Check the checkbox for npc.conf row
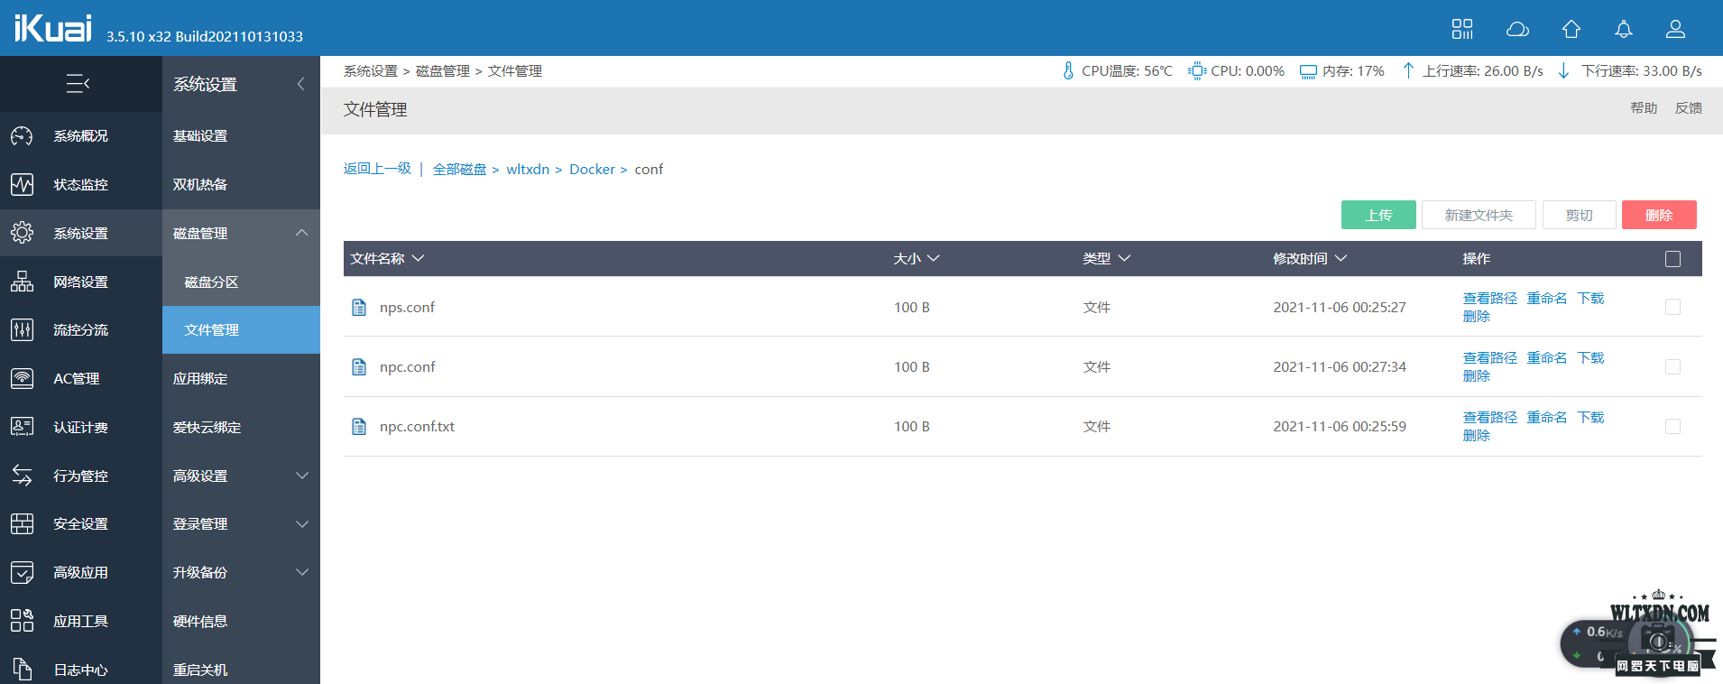The height and width of the screenshot is (684, 1723). 1672,367
